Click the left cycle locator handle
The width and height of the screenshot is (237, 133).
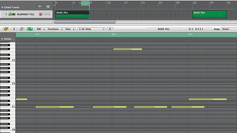tap(80, 3)
